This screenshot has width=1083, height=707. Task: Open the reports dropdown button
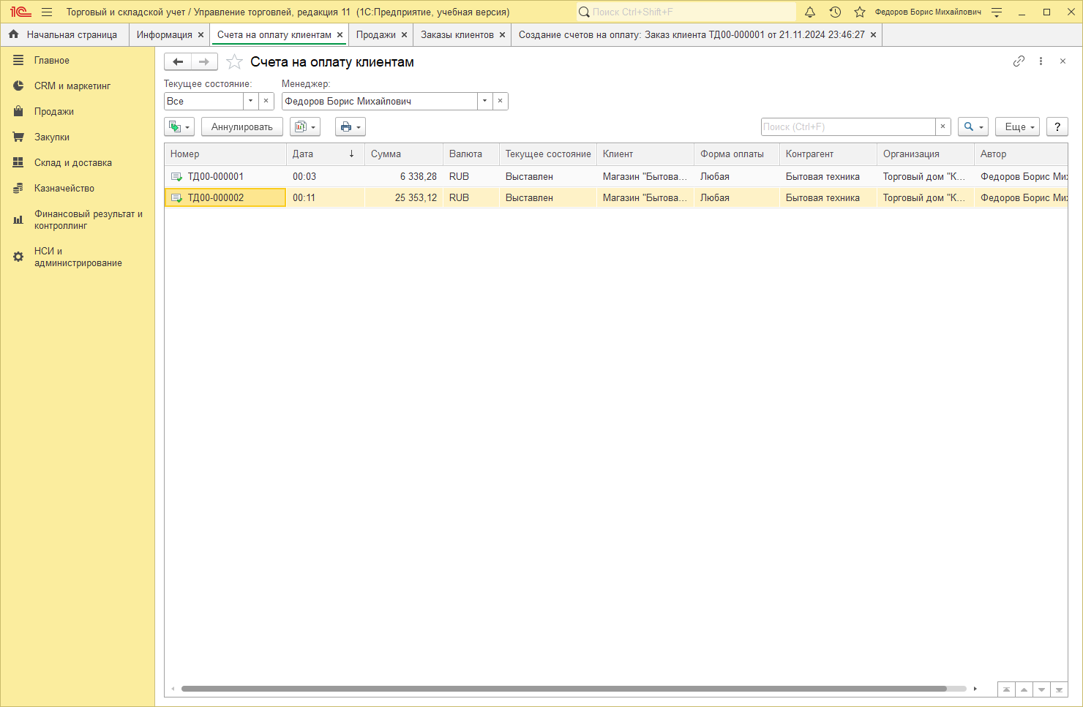click(305, 126)
